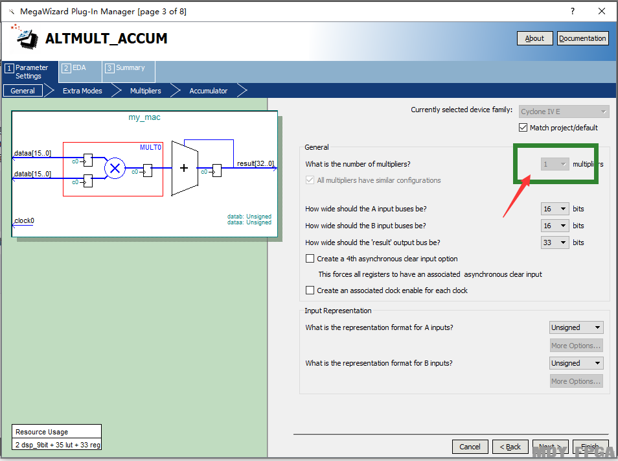618x461 pixels.
Task: Go to the Extra Modes step
Action: (x=82, y=91)
